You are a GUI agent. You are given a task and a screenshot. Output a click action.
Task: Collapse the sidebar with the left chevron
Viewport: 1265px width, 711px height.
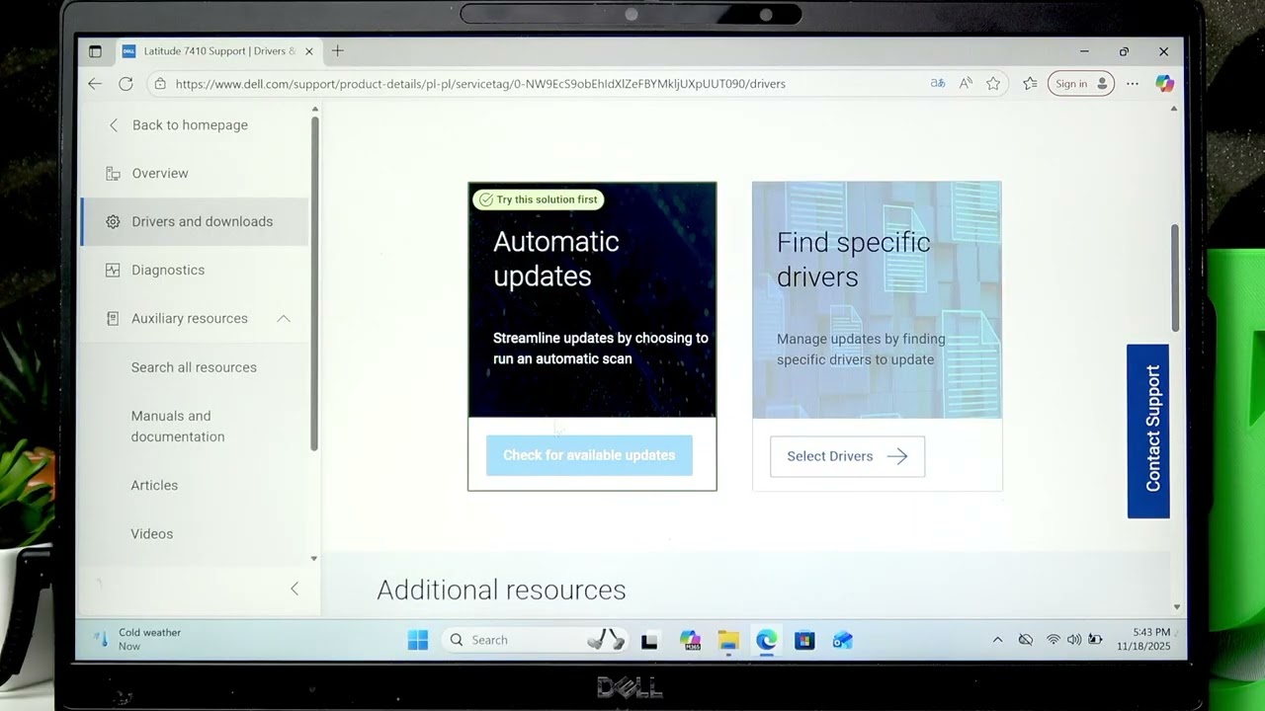(x=295, y=589)
